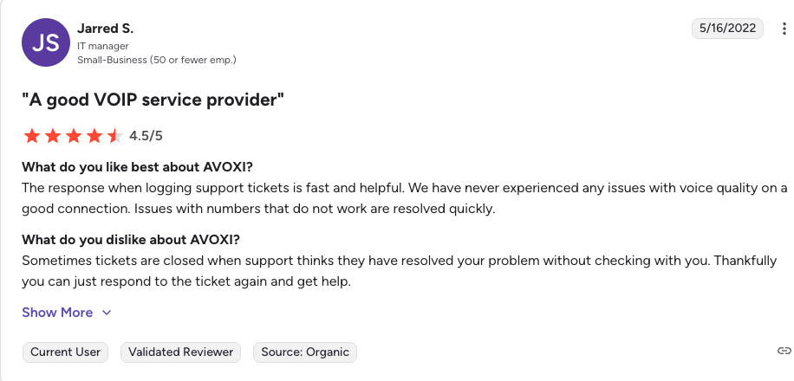Click the chevron beside Show More

pyautogui.click(x=107, y=313)
